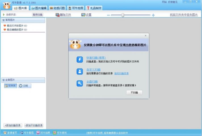Open the 网站 link in title bar
Viewport: 202px width, 136px height.
tap(164, 2)
